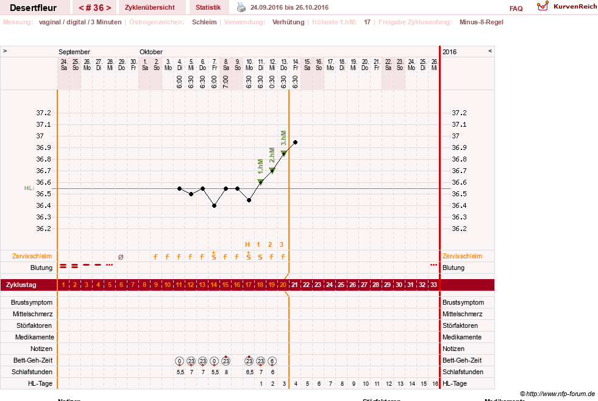Click the HL-Tage value 16
The image size is (598, 401).
pyautogui.click(x=435, y=384)
